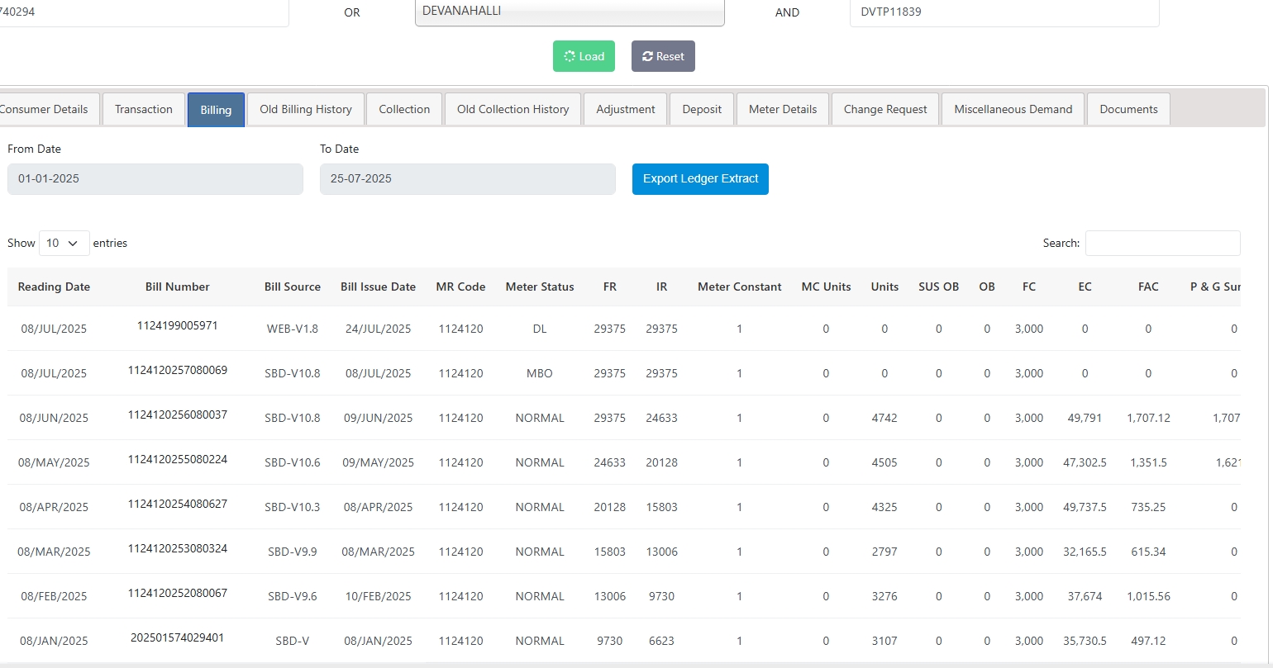Open the Deposit tab
Viewport: 1273px width, 668px height.
[702, 109]
